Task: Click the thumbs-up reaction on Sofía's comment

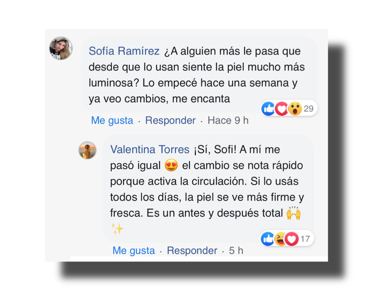Action: point(268,109)
